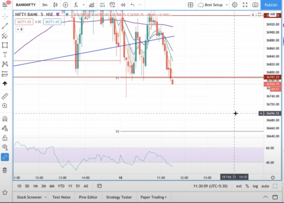Image resolution: width=284 pixels, height=203 pixels.
Task: Expand the indicator templates dropdown arrow
Action: click(84, 5)
